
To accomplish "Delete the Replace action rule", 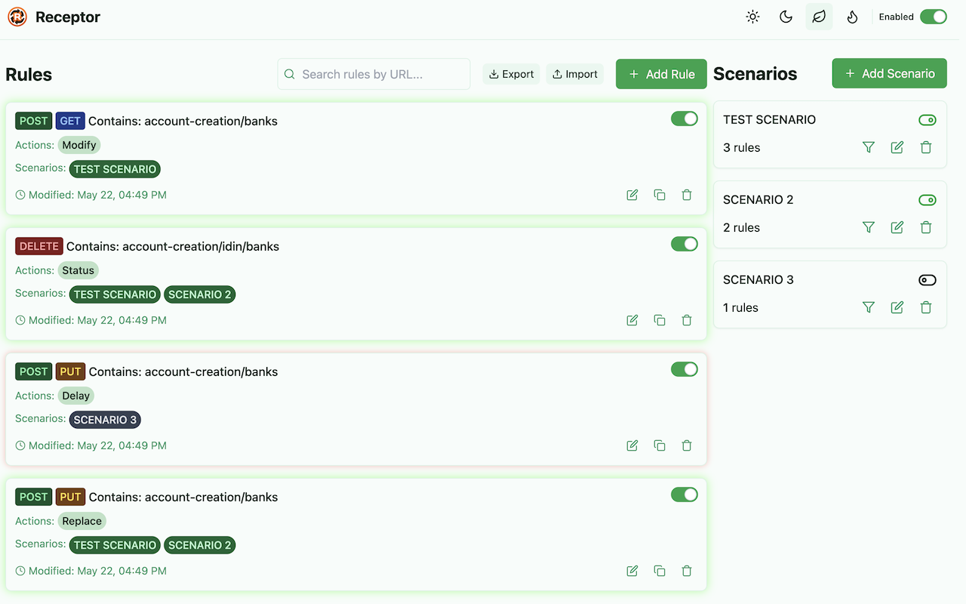I will point(687,571).
